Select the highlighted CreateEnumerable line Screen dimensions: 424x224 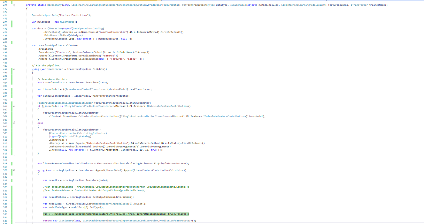point(115,214)
